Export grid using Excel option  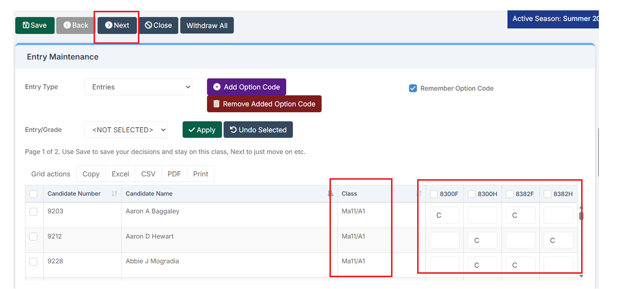point(120,174)
